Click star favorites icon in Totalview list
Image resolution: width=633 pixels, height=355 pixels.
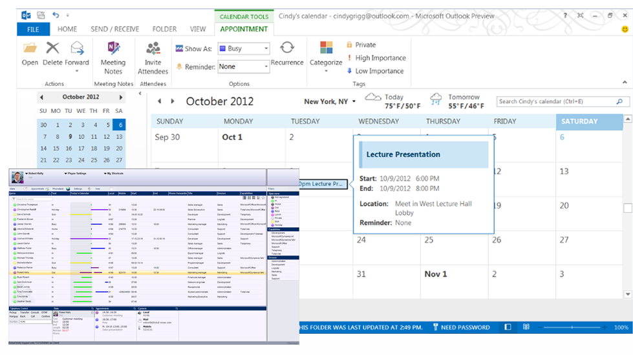(263, 198)
